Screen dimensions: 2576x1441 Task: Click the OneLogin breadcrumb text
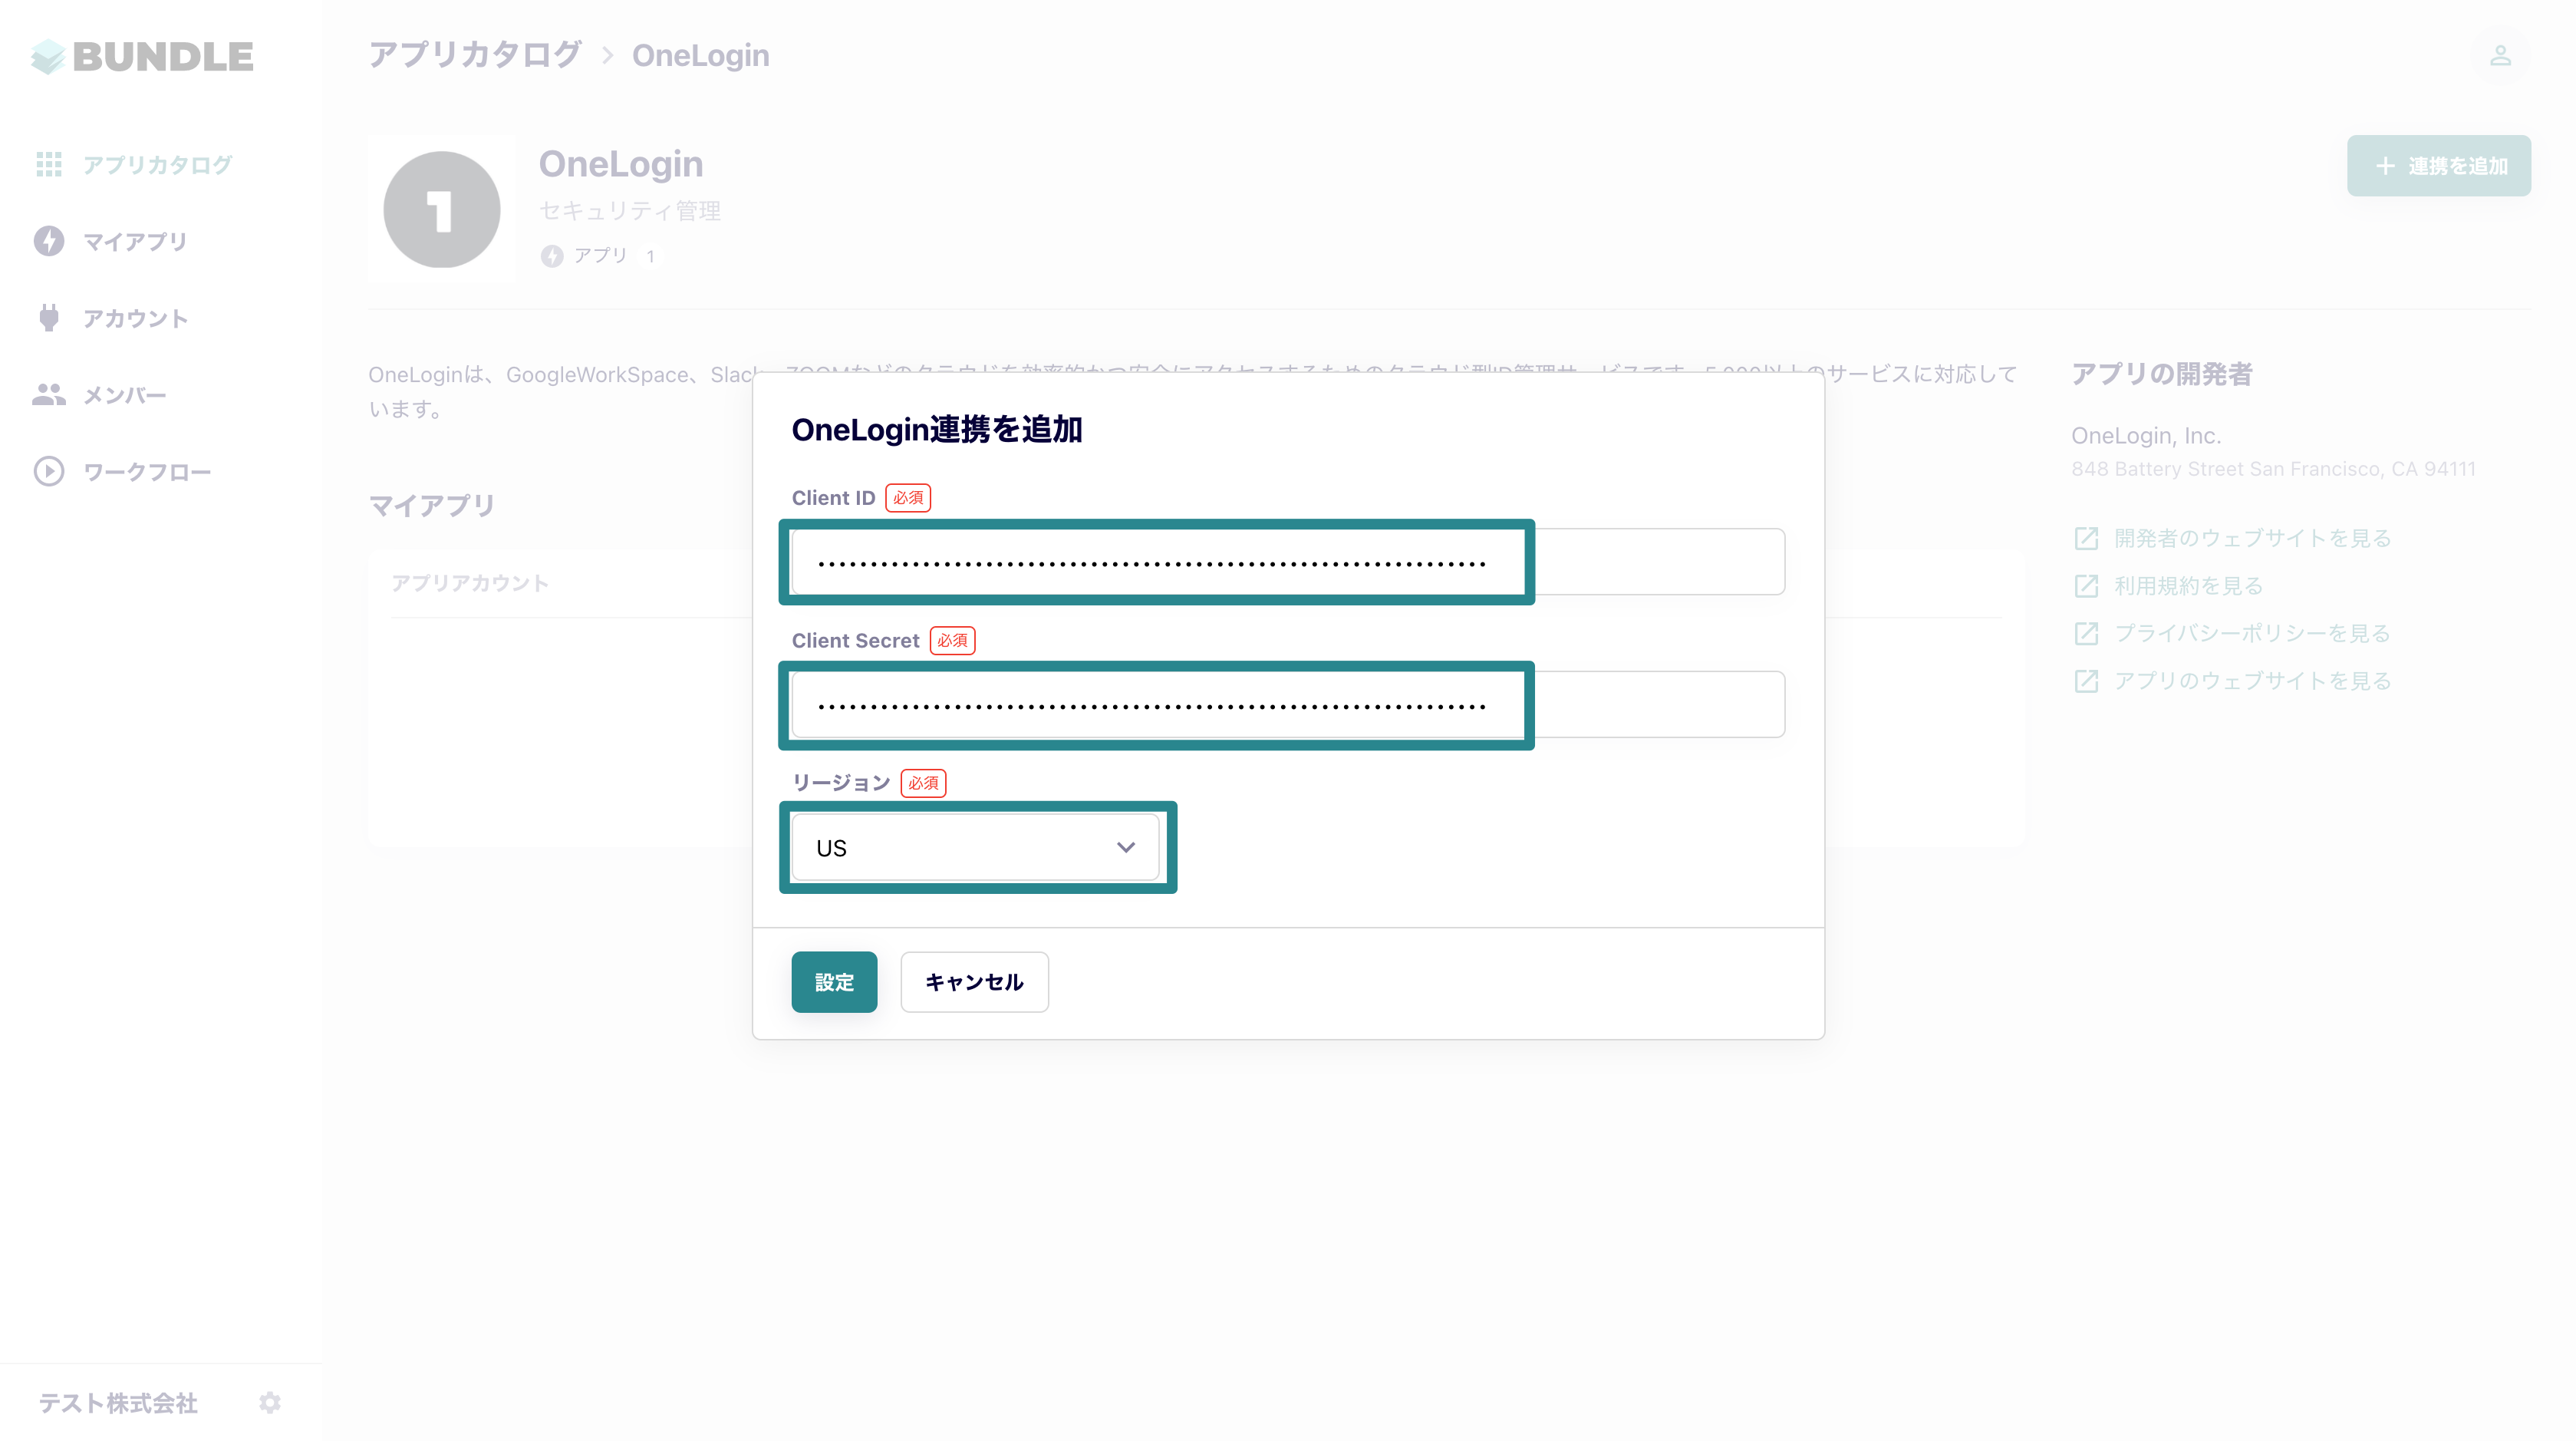tap(701, 55)
